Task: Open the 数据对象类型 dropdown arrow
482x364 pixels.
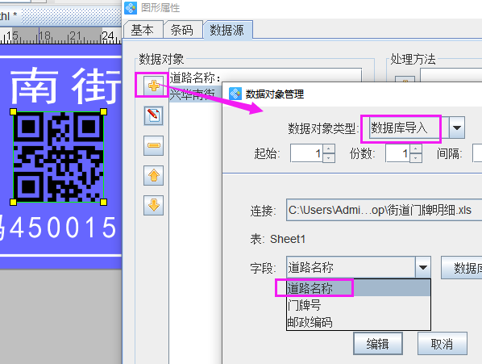Action: 457,128
